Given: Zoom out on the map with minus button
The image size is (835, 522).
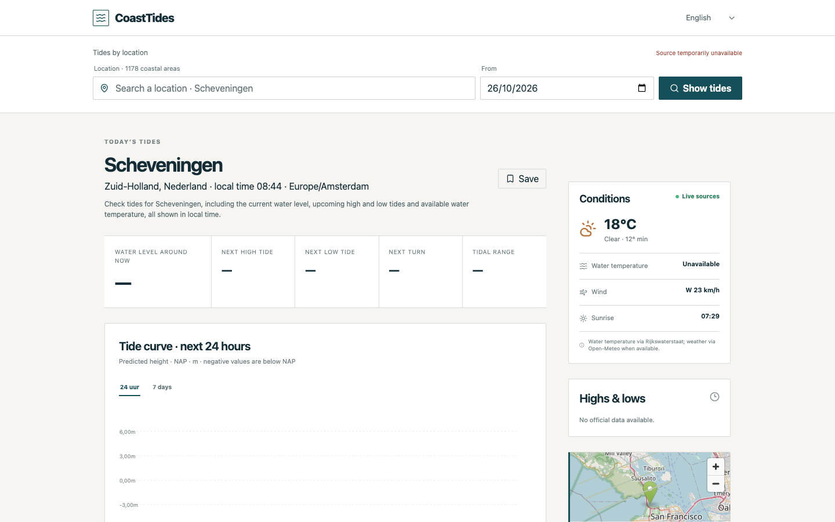Looking at the screenshot, I should tap(716, 484).
